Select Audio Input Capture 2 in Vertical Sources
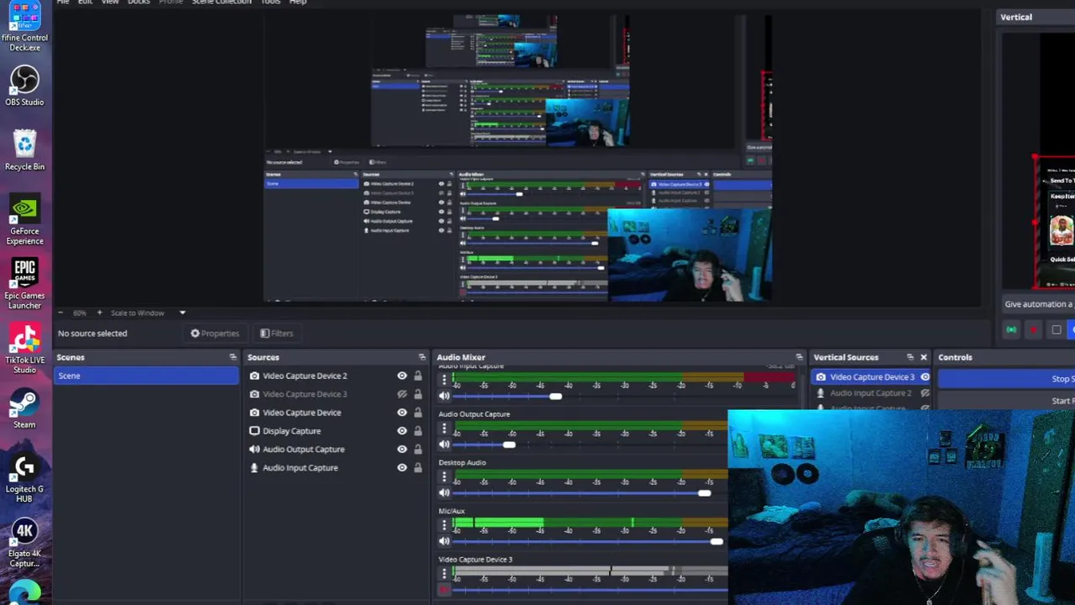The width and height of the screenshot is (1075, 605). click(x=871, y=393)
